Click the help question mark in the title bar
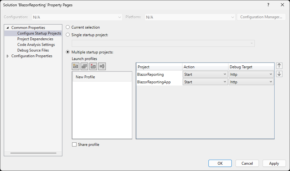Screen dimensions: 290x171 pyautogui.click(x=268, y=5)
